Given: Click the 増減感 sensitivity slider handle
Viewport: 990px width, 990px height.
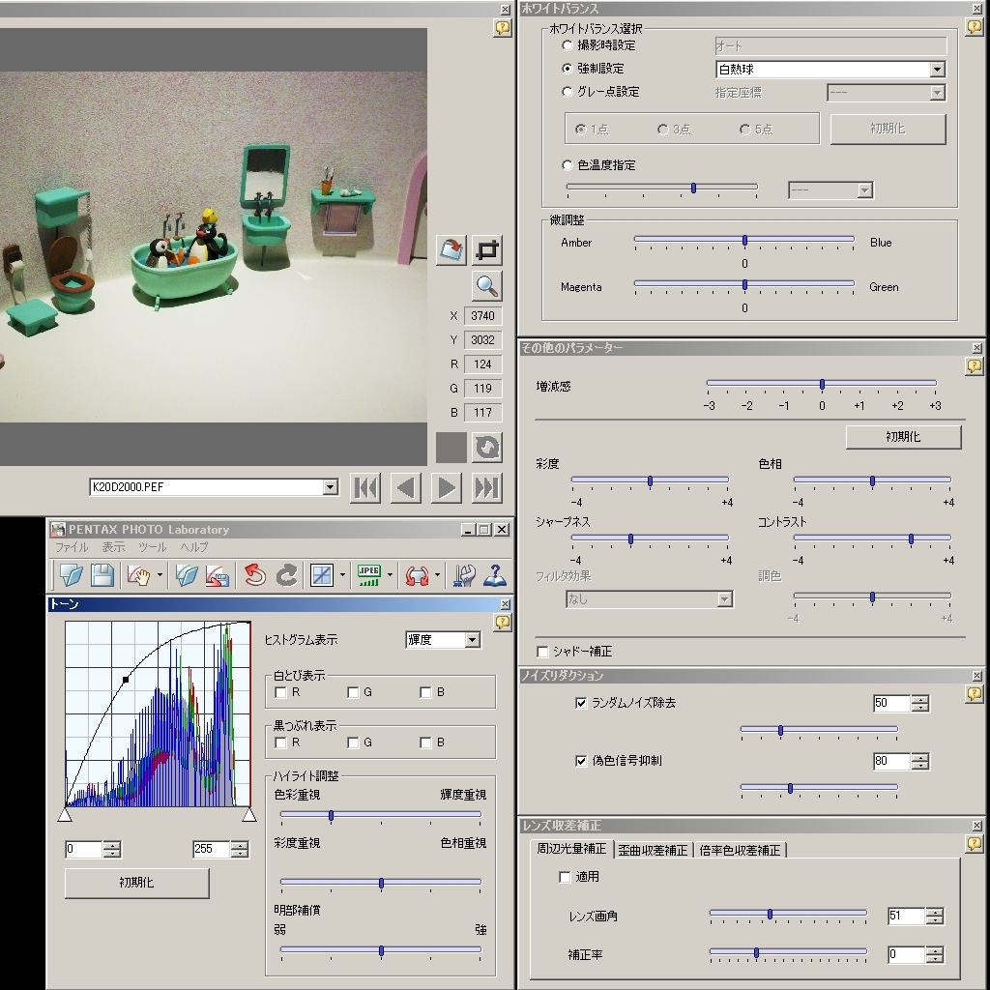Looking at the screenshot, I should pos(822,384).
